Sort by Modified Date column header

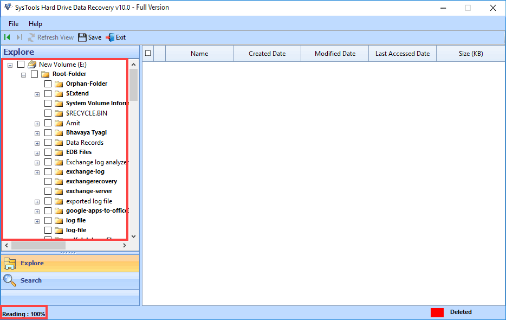coord(335,54)
